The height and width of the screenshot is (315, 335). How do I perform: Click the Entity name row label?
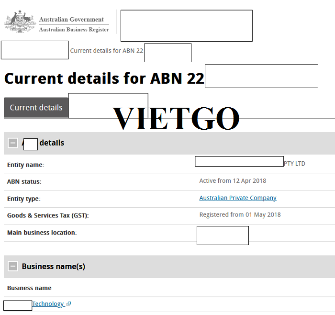point(25,165)
